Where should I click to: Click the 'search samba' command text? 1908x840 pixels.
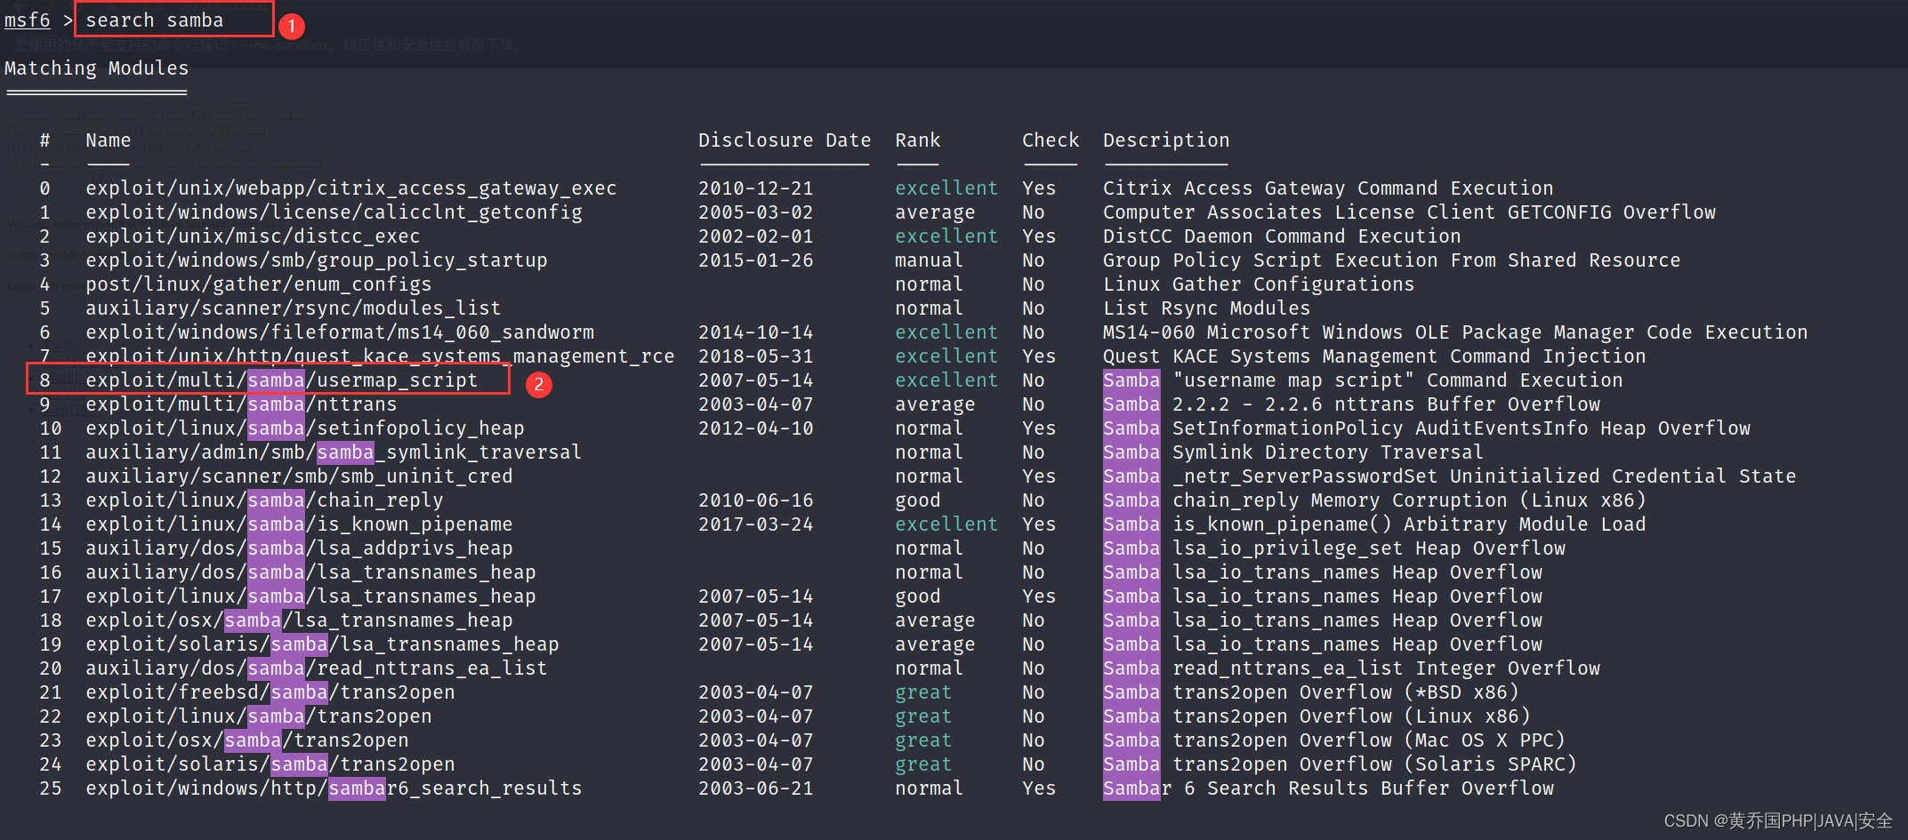155,20
